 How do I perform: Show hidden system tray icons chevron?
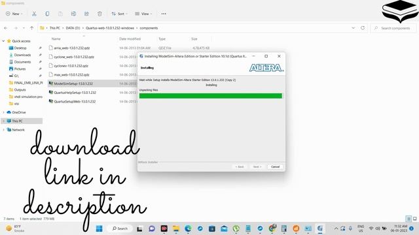click(x=336, y=228)
